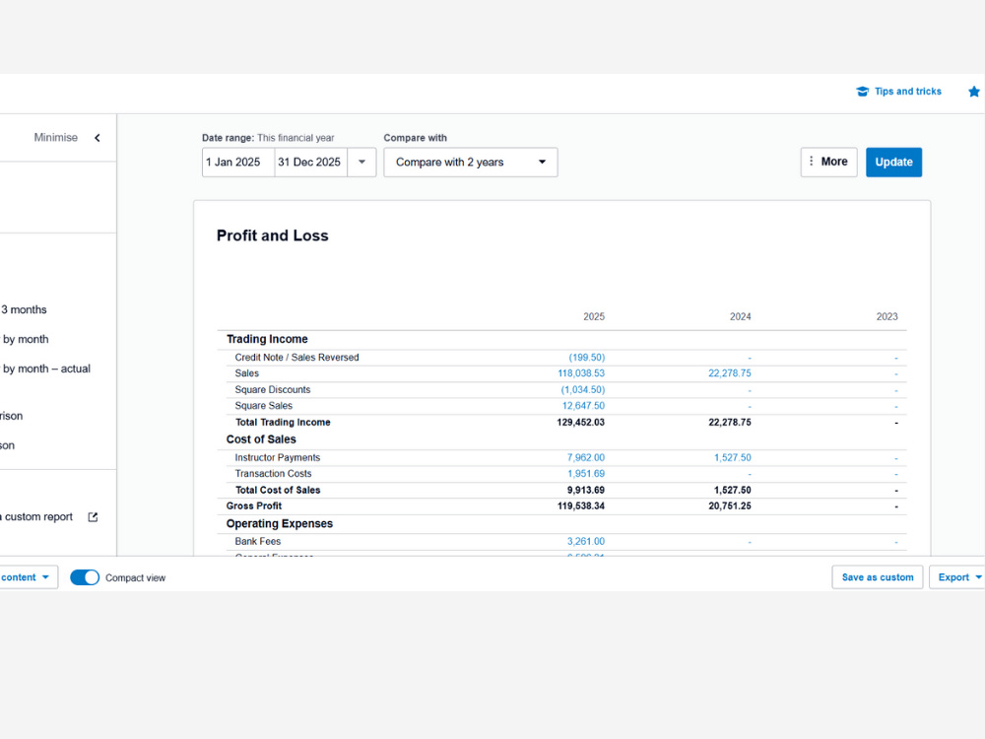Toggle the Compact view switch

[85, 577]
